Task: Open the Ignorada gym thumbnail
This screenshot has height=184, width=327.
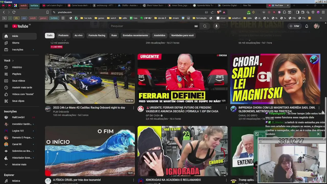Action: [x=182, y=151]
